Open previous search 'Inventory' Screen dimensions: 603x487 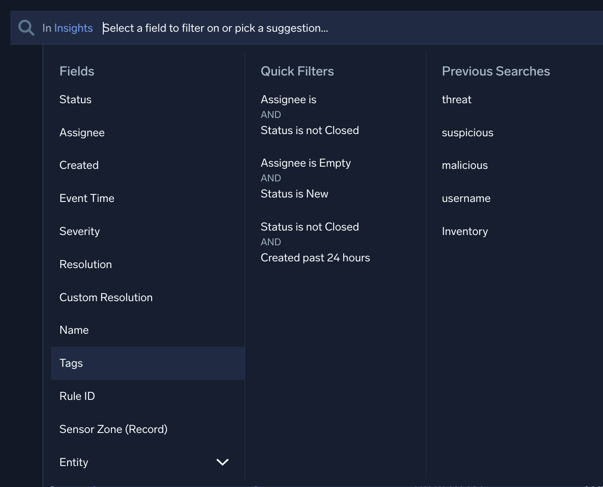coord(465,231)
